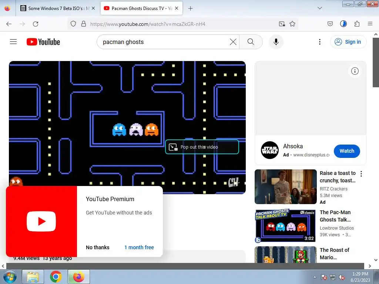Click the Sign in button
The image size is (379, 284).
[348, 42]
